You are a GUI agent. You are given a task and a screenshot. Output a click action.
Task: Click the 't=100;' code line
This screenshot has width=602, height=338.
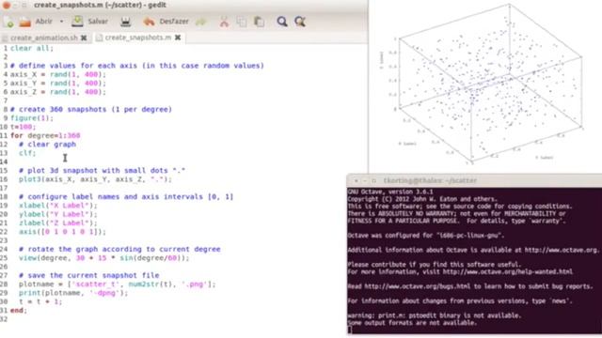(x=23, y=127)
